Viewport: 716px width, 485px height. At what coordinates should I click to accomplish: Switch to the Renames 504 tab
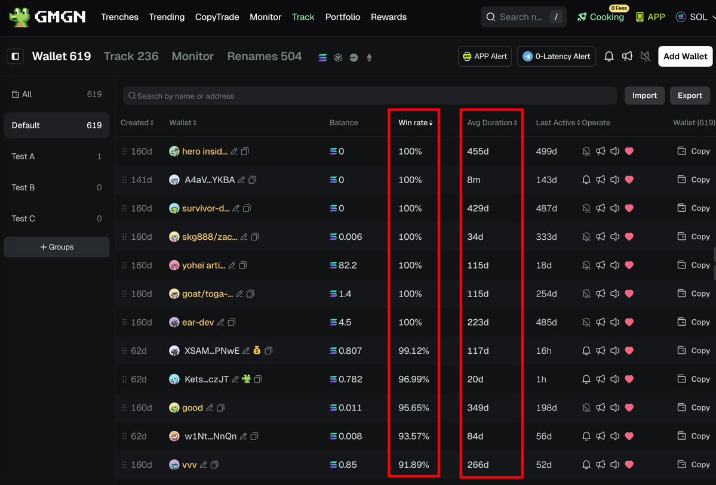pos(265,56)
